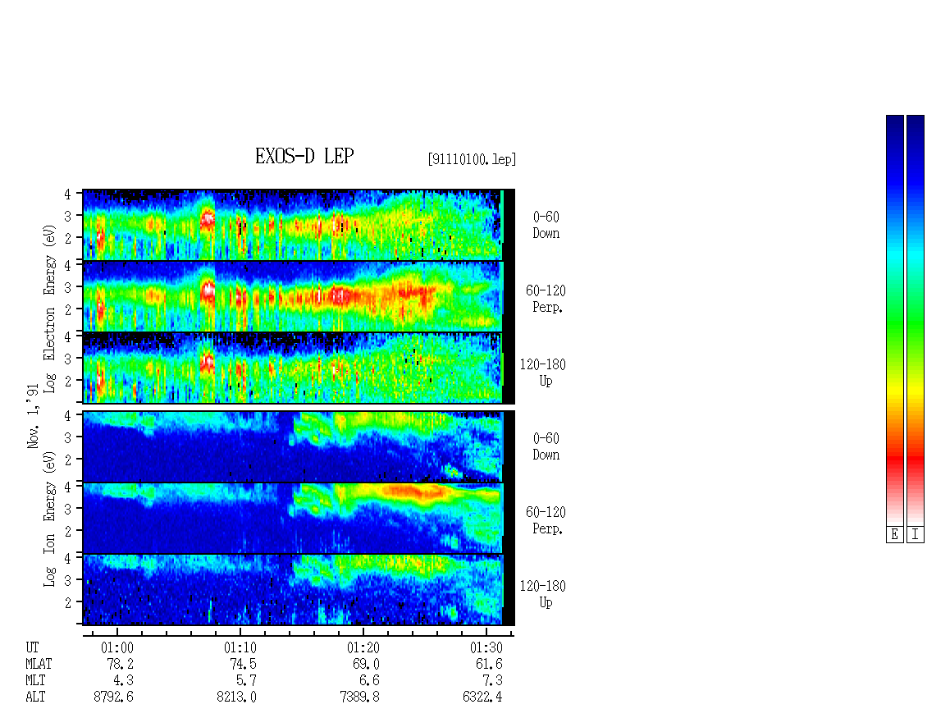This screenshot has width=927, height=718.
Task: Click the ion panel's 60-120 Perp. label
Action: click(546, 520)
